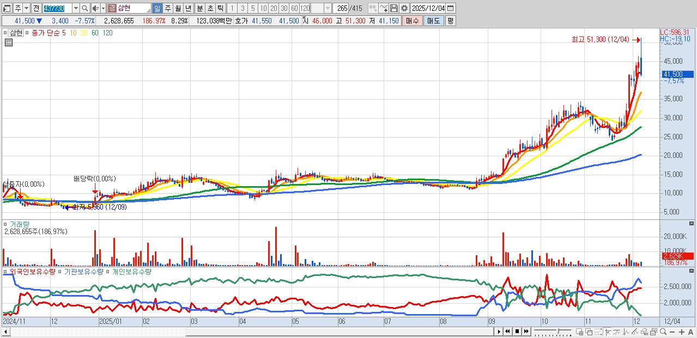This screenshot has width=697, height=338.
Task: Toggle the square marker before 거래량 label
Action: [5, 224]
